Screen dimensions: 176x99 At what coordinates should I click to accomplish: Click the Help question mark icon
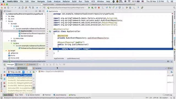tap(138, 8)
